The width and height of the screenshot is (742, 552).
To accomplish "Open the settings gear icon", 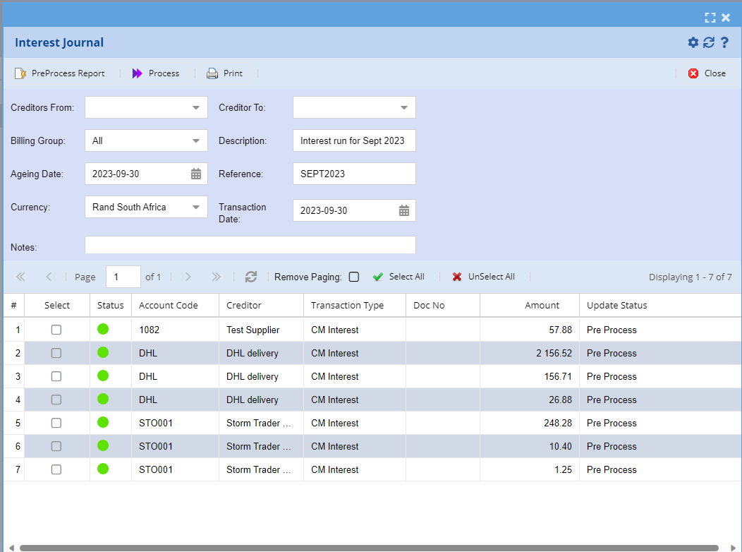I will pyautogui.click(x=693, y=42).
